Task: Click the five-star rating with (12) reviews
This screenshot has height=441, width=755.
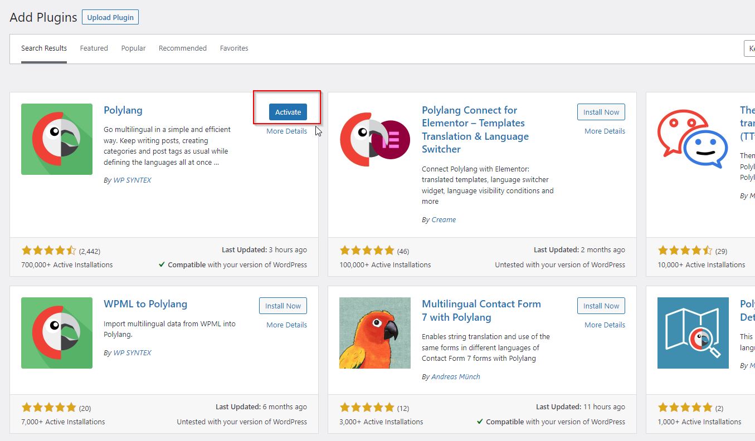Action: [x=367, y=408]
